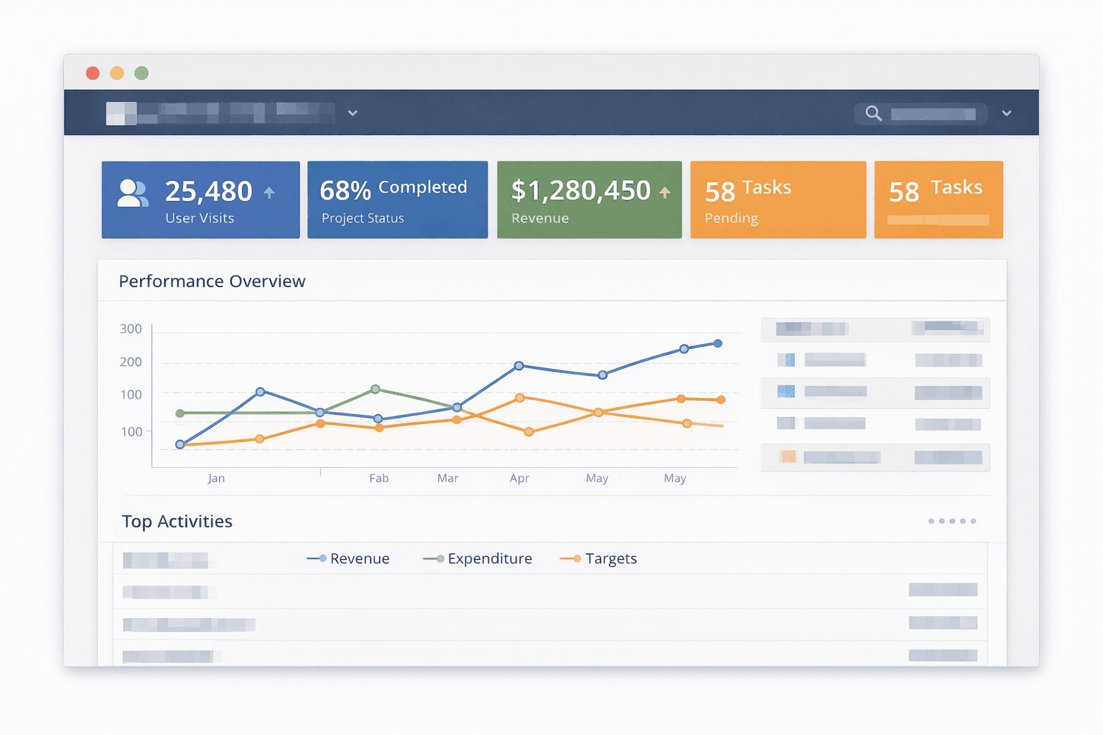Toggle the Targets series in the chart legend
The image size is (1103, 735).
[x=600, y=558]
